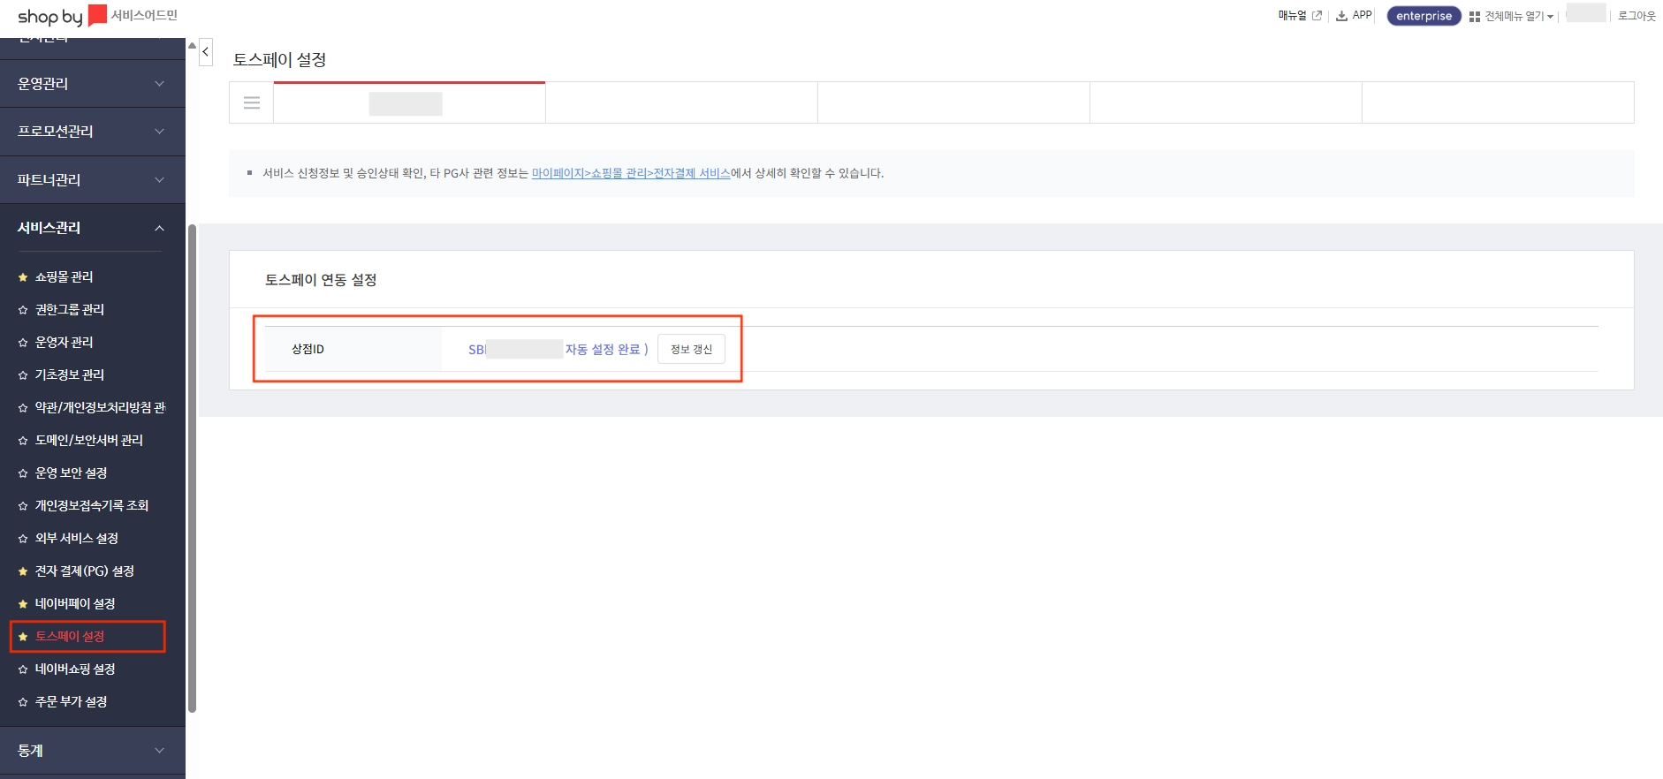The width and height of the screenshot is (1663, 779).
Task: Click the APP download icon
Action: coord(1341,16)
